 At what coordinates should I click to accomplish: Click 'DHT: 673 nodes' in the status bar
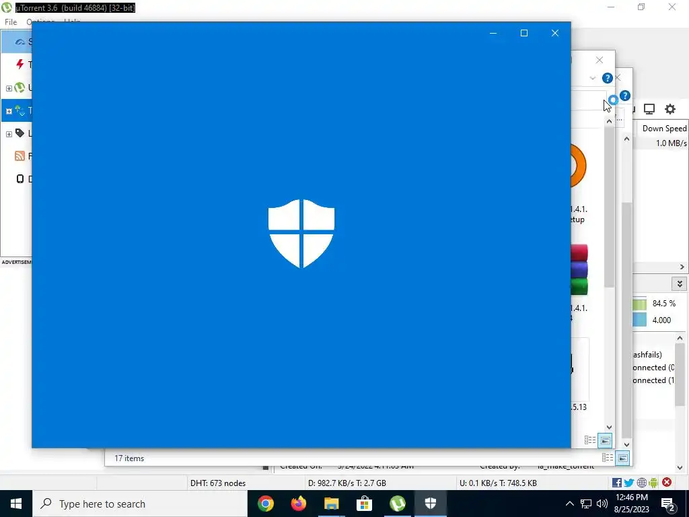pos(218,483)
